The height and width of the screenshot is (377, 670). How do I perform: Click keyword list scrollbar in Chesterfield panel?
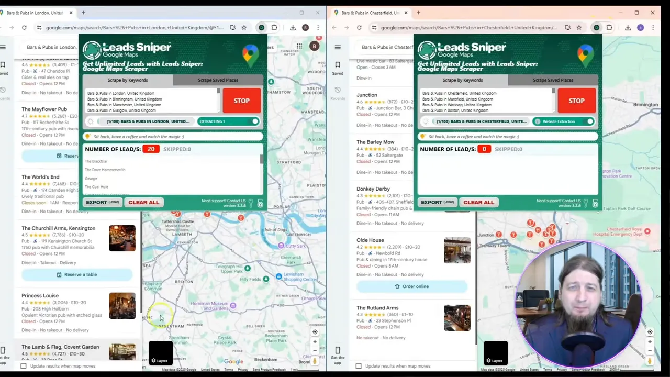coord(553,91)
